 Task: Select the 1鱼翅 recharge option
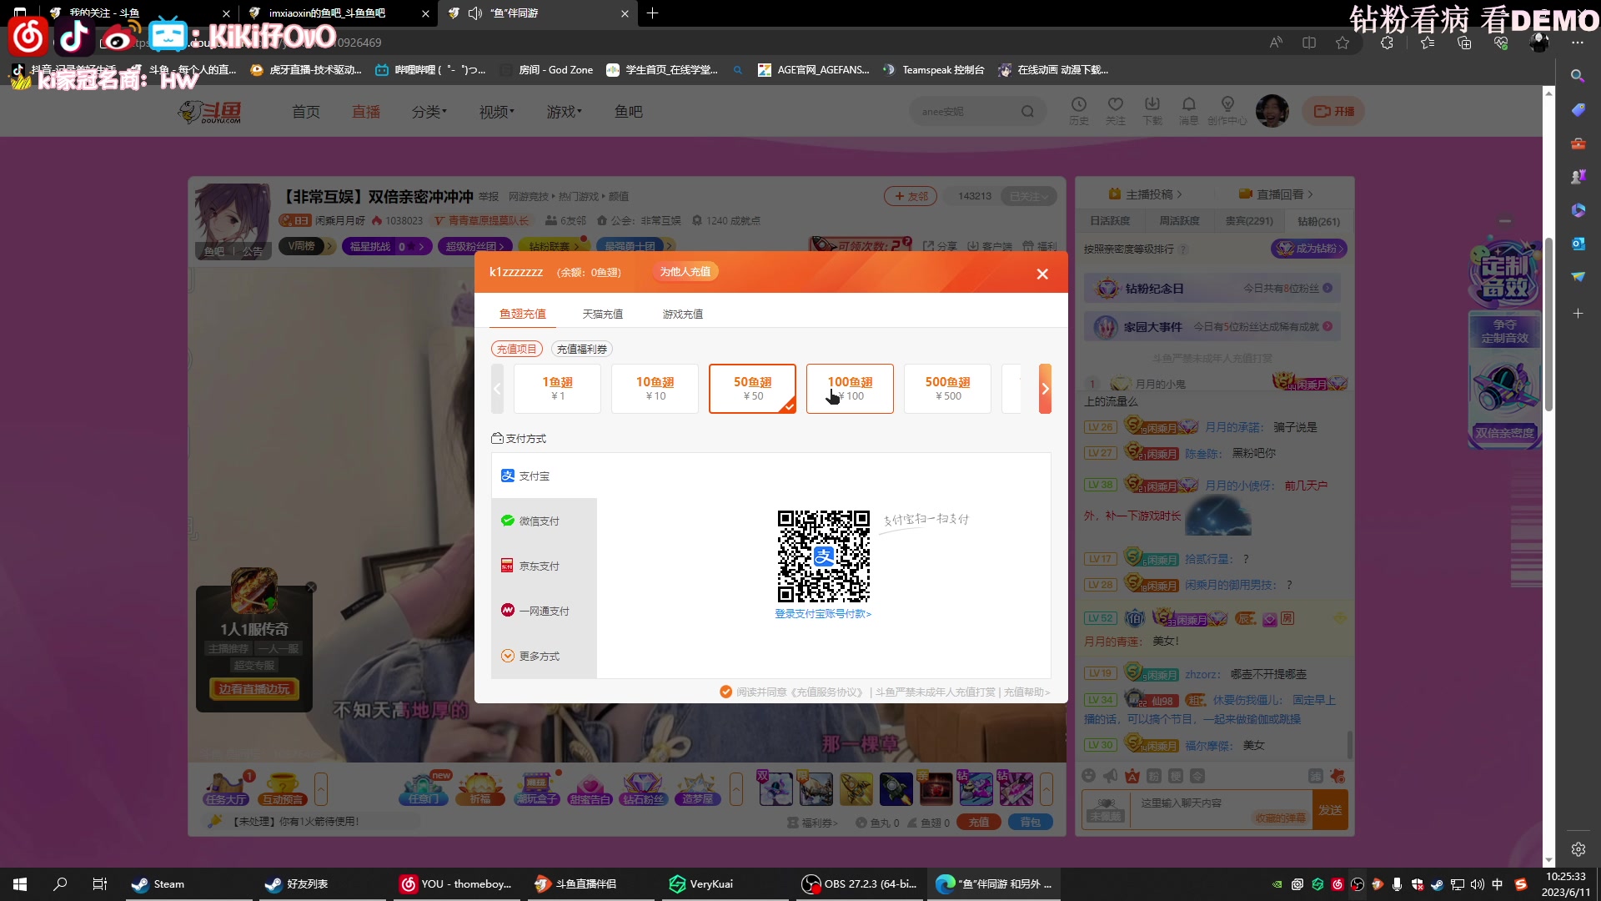tap(557, 389)
